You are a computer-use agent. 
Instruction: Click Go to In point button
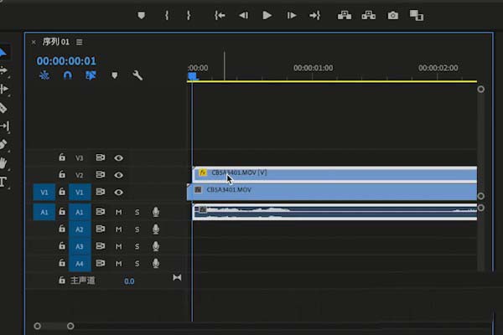click(220, 15)
